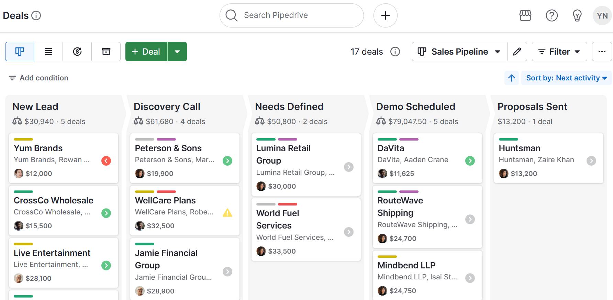This screenshot has width=613, height=300.
Task: Click the green add Deal button
Action: (x=146, y=52)
